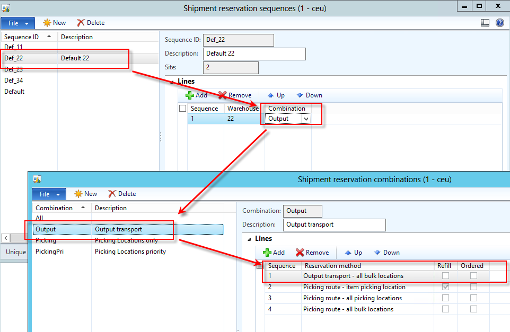
Task: Open the Combination dropdown showing Output
Action: (306, 119)
